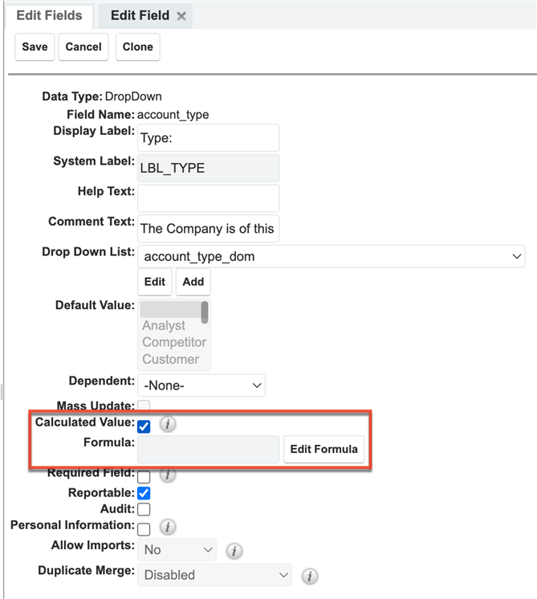Enable the Required Field checkbox

[144, 477]
